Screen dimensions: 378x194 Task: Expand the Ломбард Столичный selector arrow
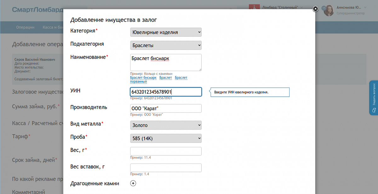tap(301, 7)
